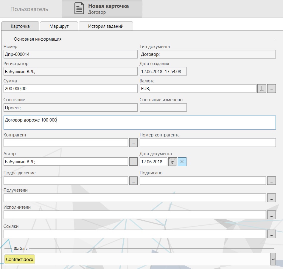283x269 pixels.
Task: Click the Договор дороже 100 000 text box
Action: pyautogui.click(x=139, y=123)
